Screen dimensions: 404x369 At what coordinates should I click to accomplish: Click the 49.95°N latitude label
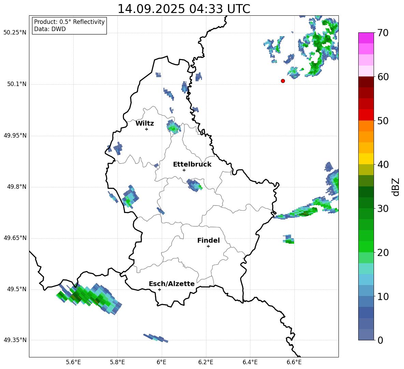coord(15,136)
